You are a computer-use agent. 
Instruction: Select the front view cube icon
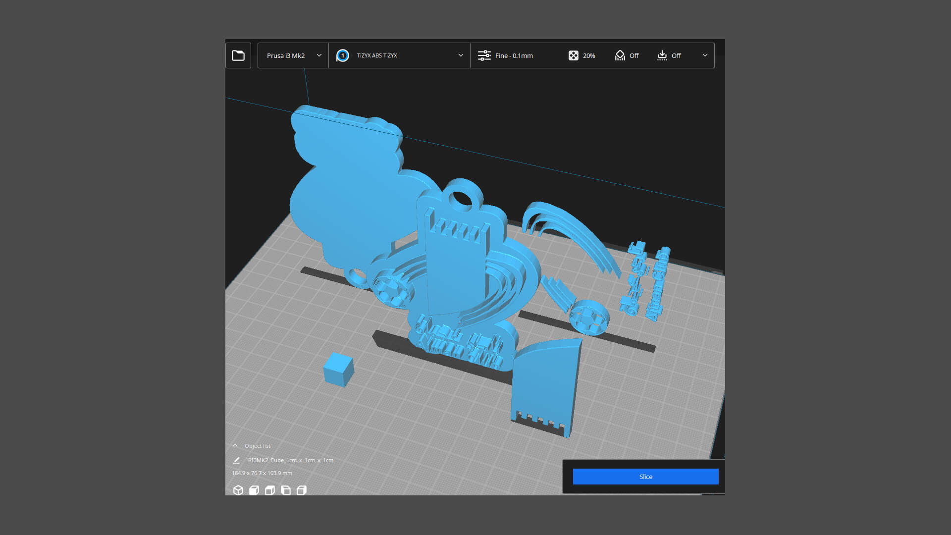tap(254, 490)
